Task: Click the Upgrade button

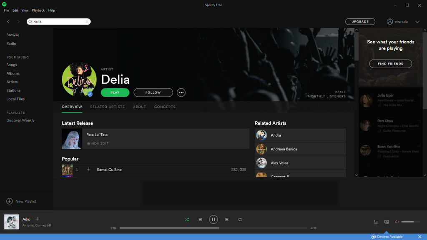Action: [360, 22]
